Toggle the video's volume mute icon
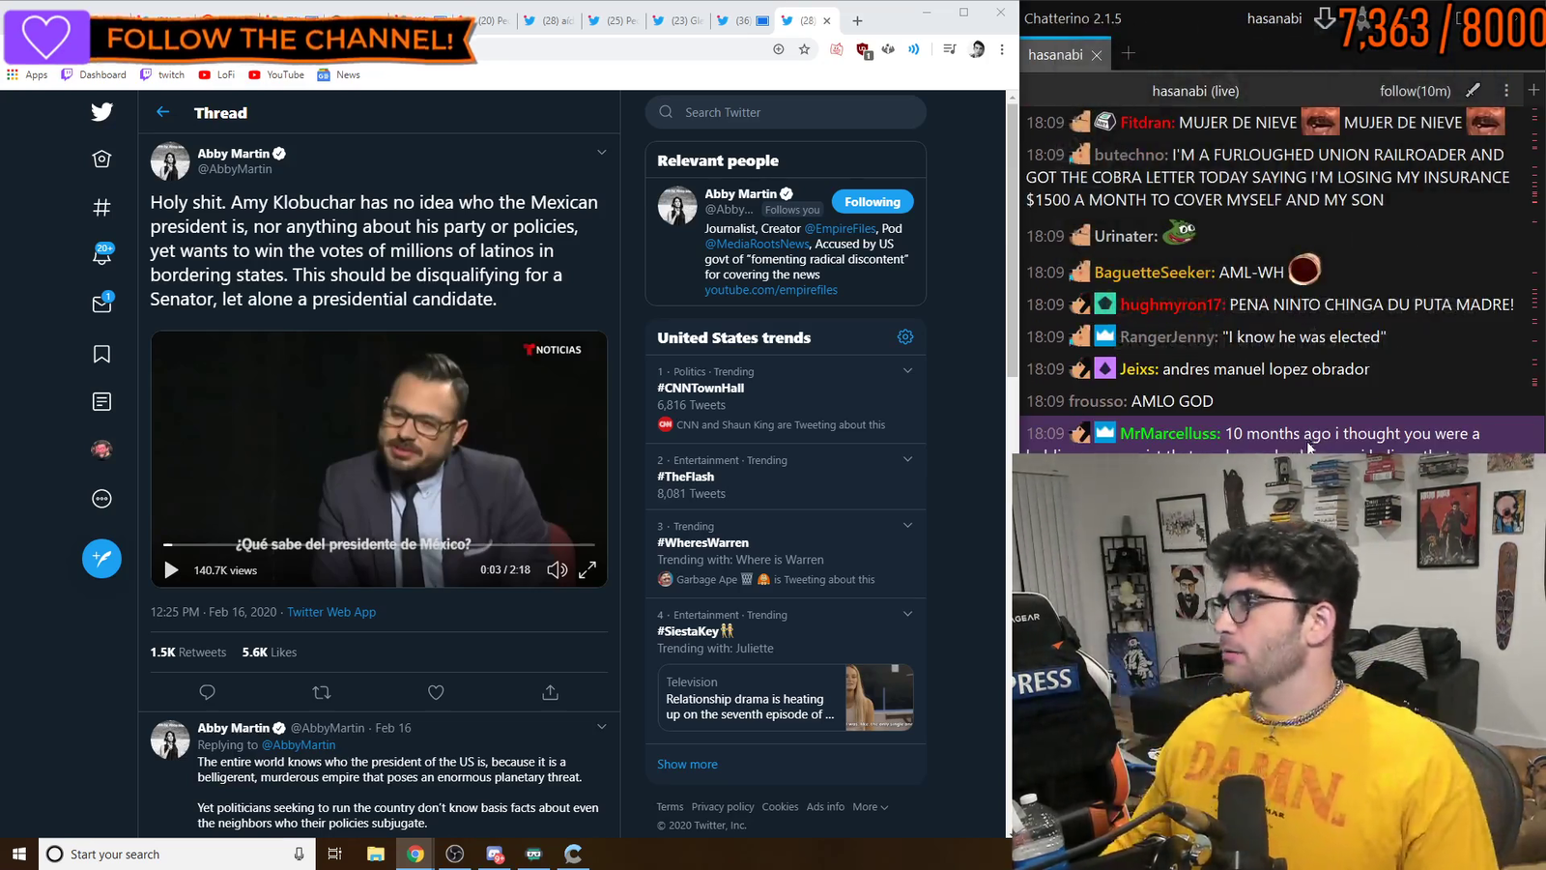This screenshot has width=1546, height=870. [558, 570]
